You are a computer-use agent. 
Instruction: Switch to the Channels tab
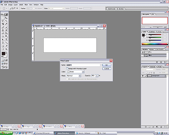(153, 67)
